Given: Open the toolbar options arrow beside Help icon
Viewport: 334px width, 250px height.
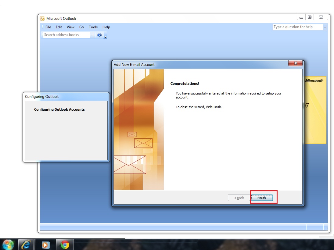Looking at the screenshot, I should point(105,36).
